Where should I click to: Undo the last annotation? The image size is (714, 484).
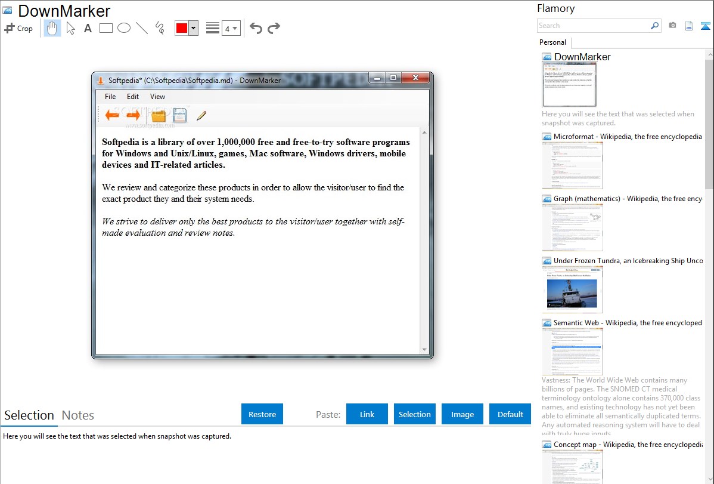(x=256, y=28)
